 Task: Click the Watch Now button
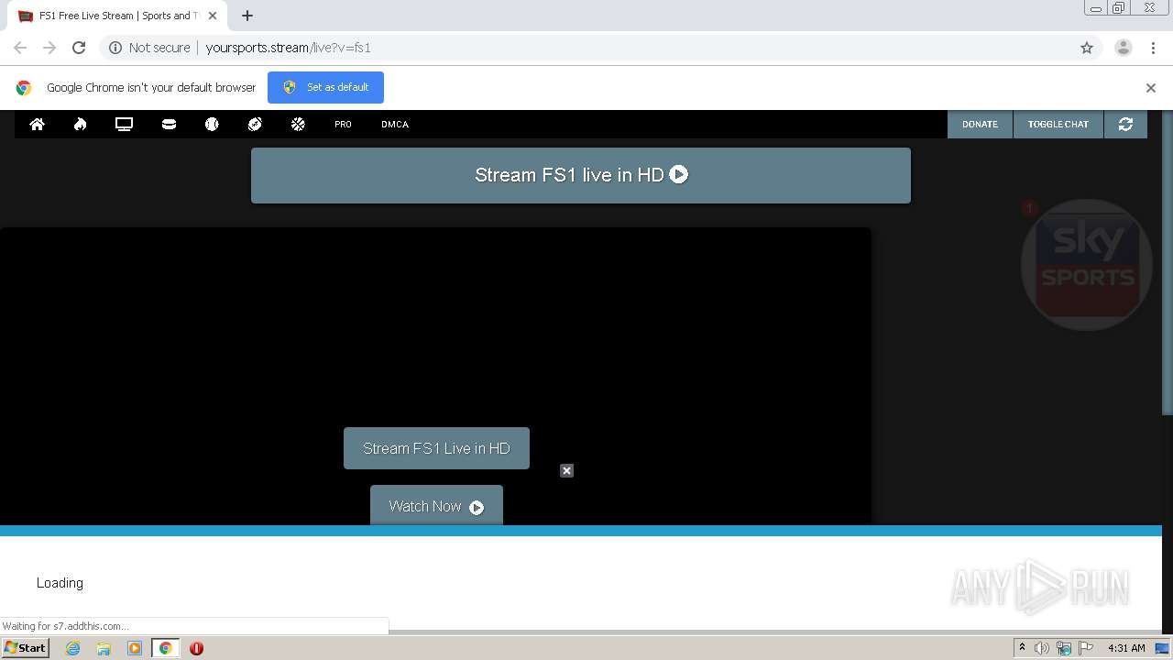[x=436, y=506]
